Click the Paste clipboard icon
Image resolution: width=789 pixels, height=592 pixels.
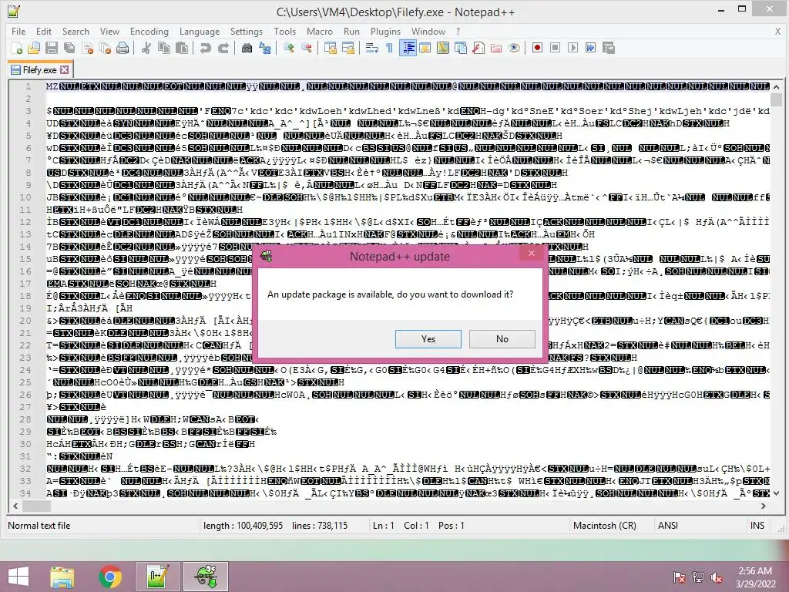pyautogui.click(x=182, y=48)
